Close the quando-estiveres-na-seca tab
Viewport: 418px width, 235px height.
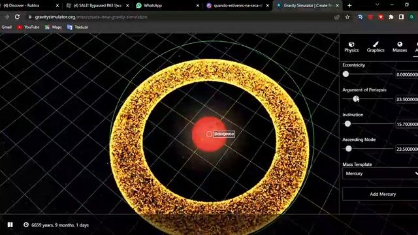click(x=267, y=6)
